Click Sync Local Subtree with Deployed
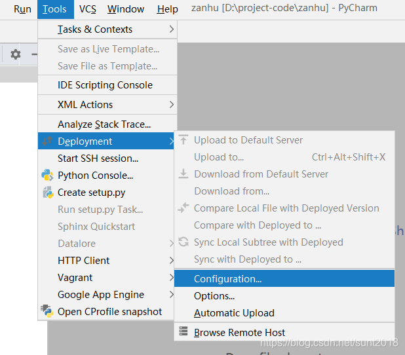Viewport: 405px width, 355px height. 284,242
